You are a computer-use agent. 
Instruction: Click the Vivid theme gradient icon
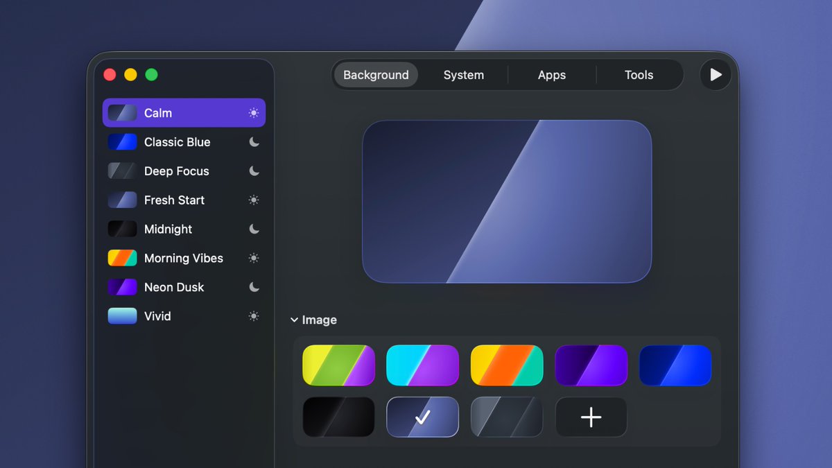click(121, 316)
